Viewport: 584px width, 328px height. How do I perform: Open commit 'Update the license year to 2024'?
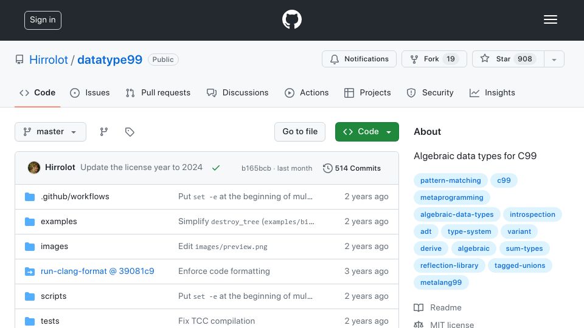[142, 168]
